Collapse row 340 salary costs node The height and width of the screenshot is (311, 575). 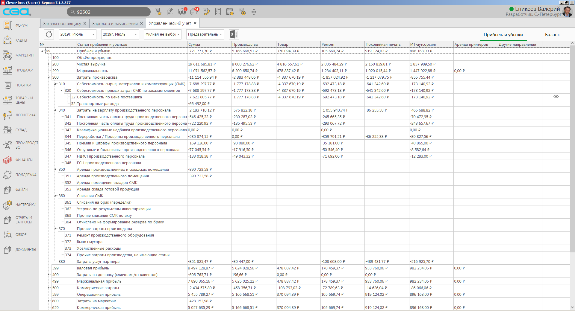[x=55, y=110]
